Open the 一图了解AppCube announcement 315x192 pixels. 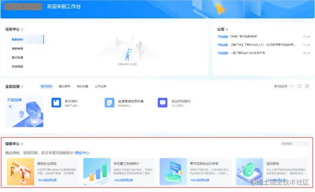click(x=248, y=53)
